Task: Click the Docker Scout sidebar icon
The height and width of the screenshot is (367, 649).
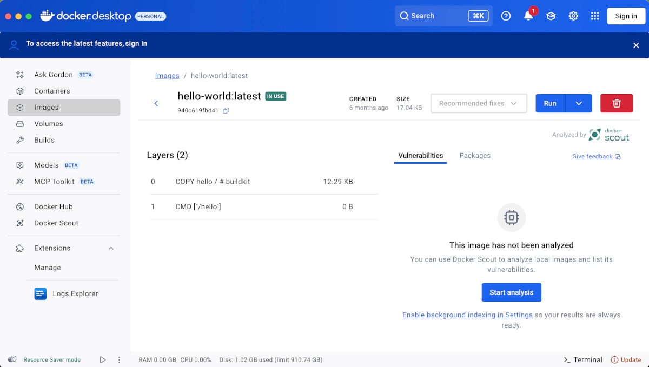Action: [20, 223]
